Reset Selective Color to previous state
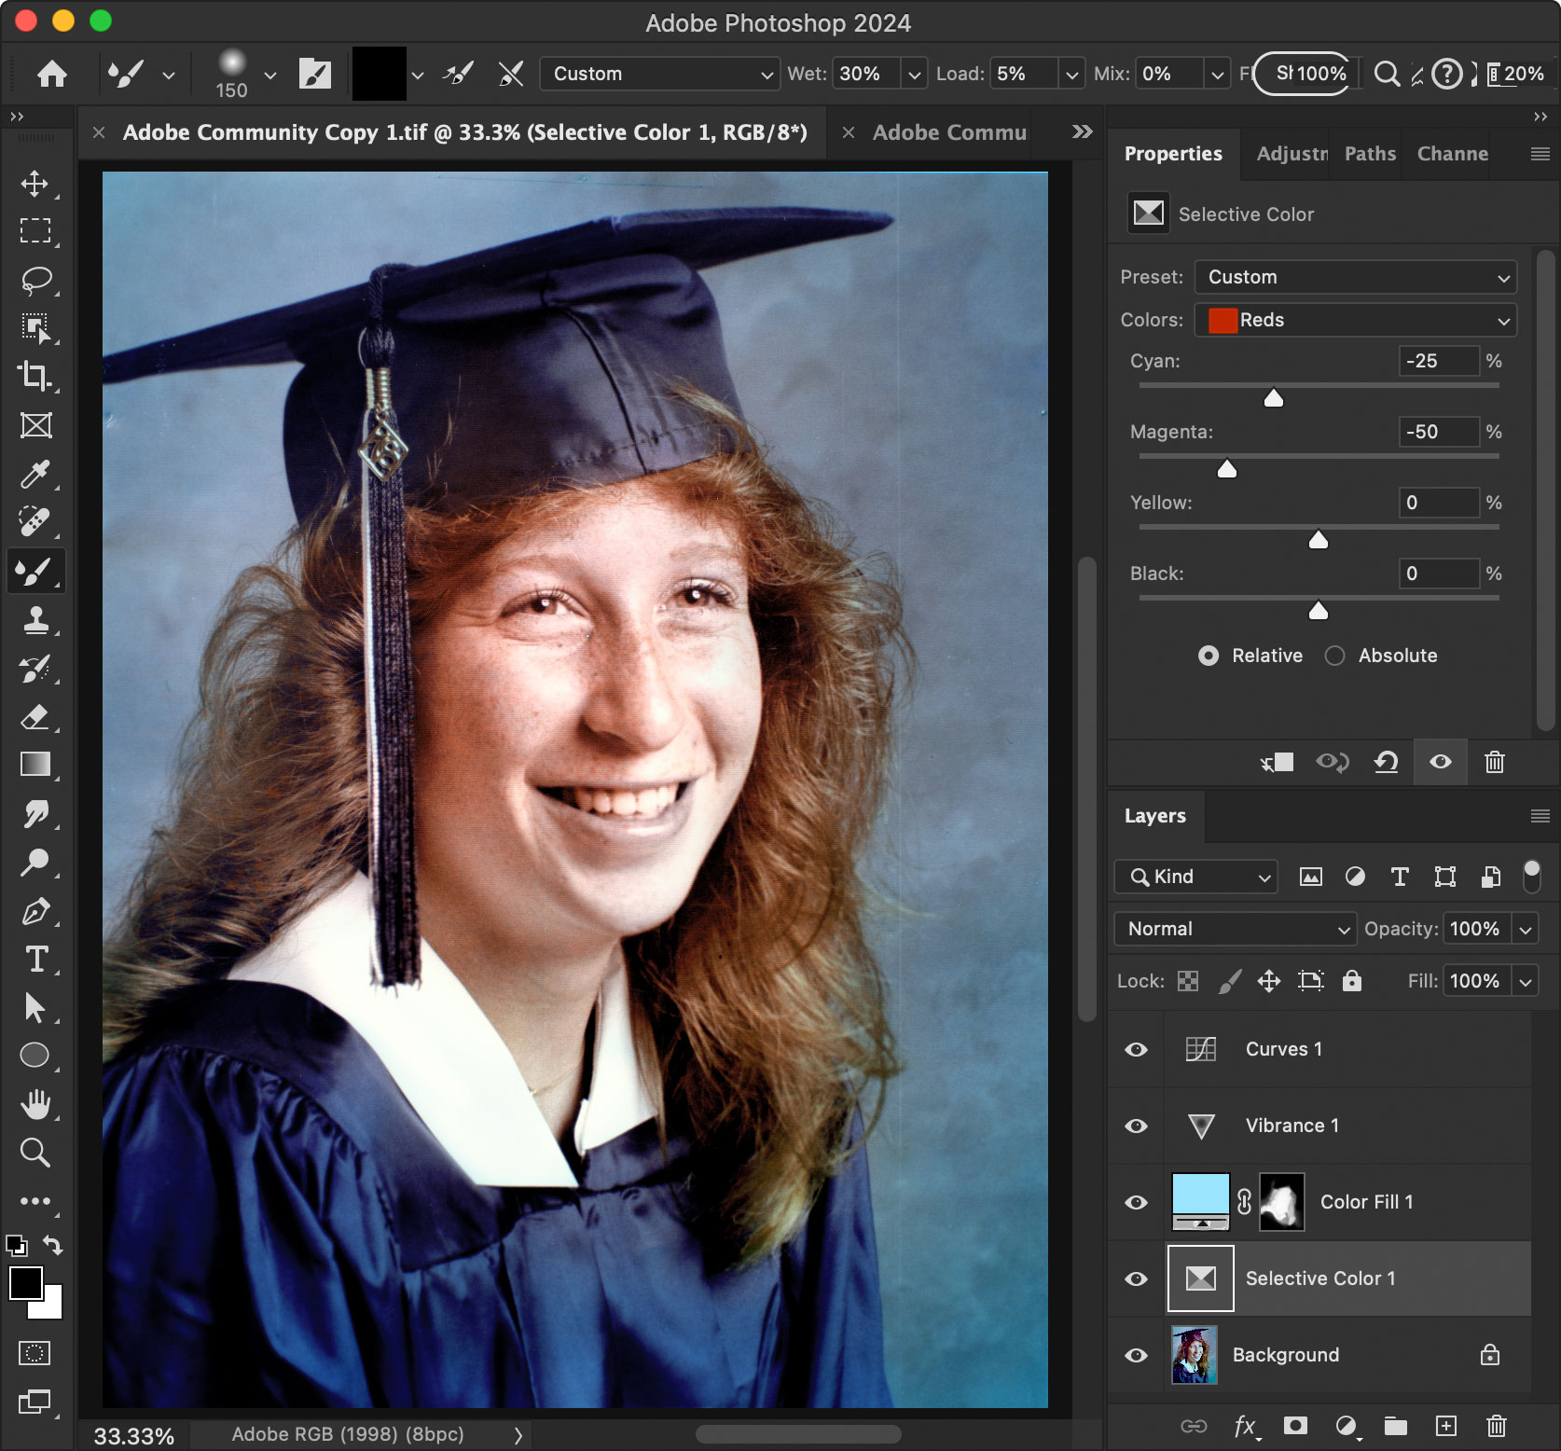 tap(1387, 762)
